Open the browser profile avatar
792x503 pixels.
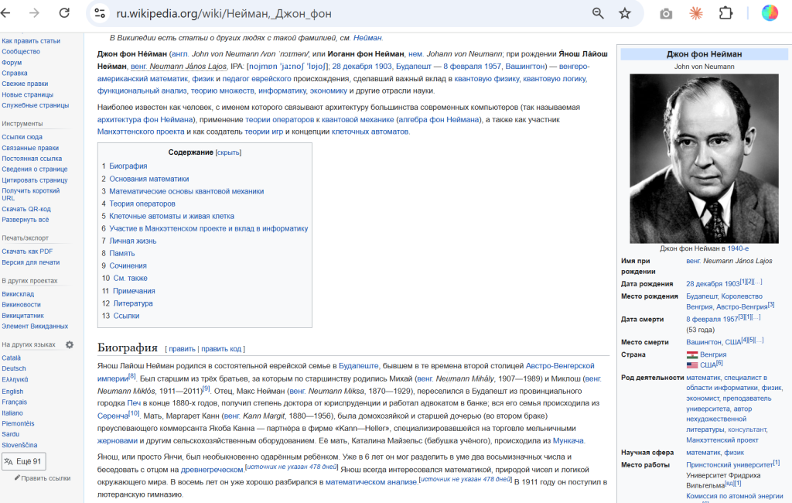pos(770,13)
